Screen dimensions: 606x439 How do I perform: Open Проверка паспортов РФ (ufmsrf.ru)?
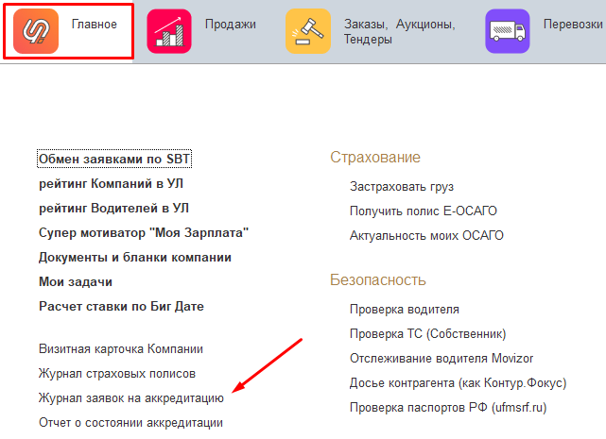[x=448, y=407]
